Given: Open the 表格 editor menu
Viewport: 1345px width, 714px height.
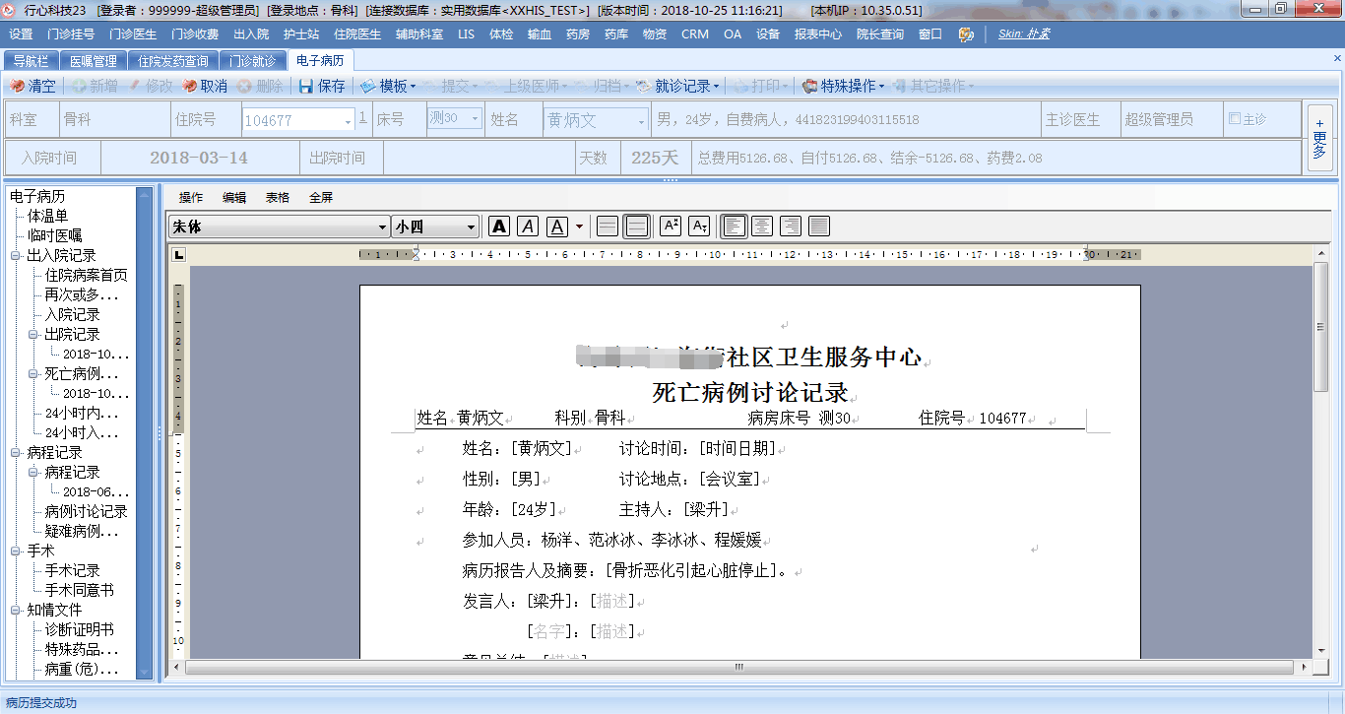Looking at the screenshot, I should pyautogui.click(x=278, y=197).
